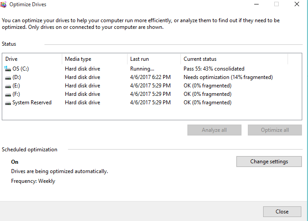Minimize the Optimize Drives window

coord(256,4)
